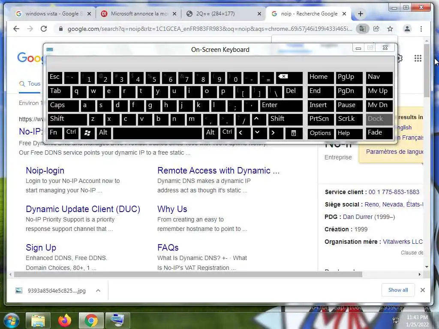Image resolution: width=439 pixels, height=329 pixels.
Task: Click the Vitalwerks LLC link
Action: click(x=403, y=242)
